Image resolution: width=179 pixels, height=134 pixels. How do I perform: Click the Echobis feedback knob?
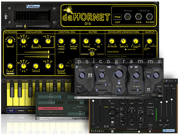click(150, 112)
